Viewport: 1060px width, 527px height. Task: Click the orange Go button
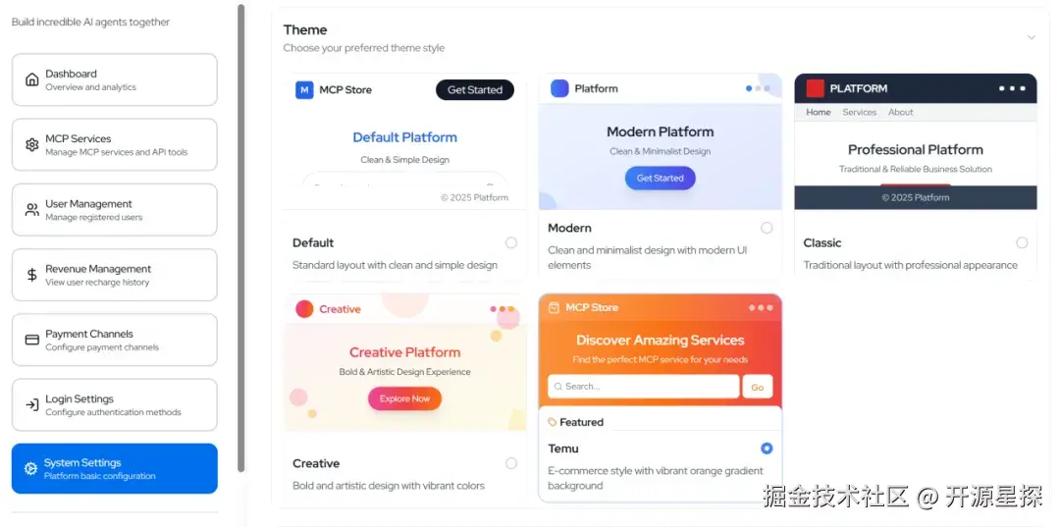757,387
